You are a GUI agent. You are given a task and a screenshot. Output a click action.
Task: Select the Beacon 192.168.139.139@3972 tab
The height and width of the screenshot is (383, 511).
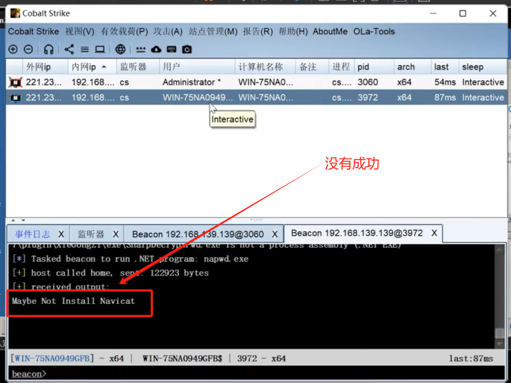tap(357, 233)
